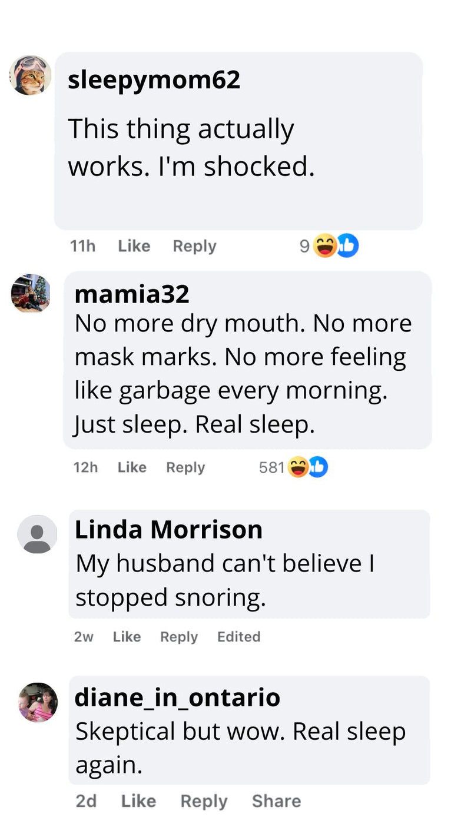Share diane_in_ontario's comment

coord(276,801)
